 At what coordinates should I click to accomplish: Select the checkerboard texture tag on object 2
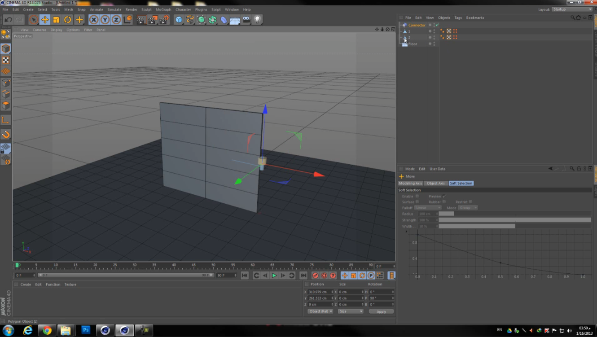pos(449,38)
